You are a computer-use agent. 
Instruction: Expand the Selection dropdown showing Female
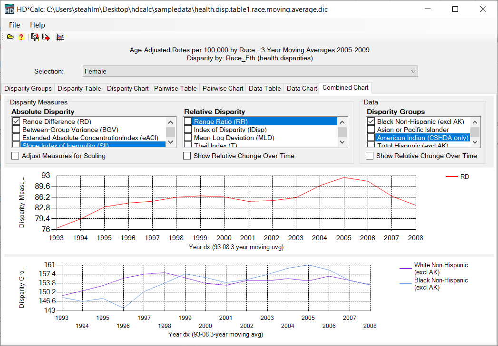[412, 71]
